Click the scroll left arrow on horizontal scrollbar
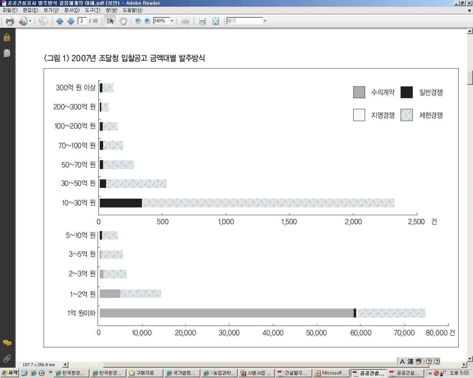The width and height of the screenshot is (473, 378). click(x=66, y=365)
